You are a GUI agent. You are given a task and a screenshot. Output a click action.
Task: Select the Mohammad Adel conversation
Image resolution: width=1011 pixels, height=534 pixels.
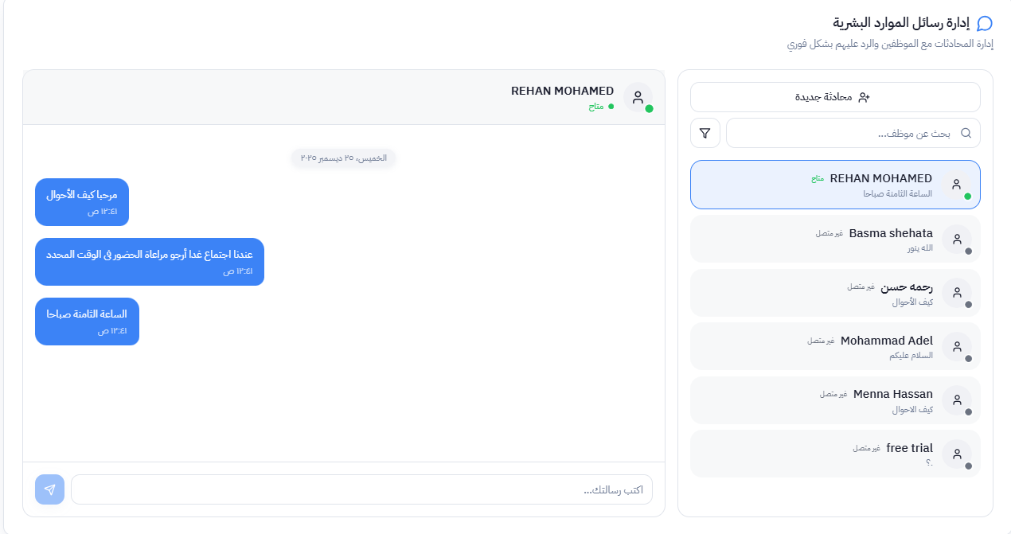click(x=836, y=346)
